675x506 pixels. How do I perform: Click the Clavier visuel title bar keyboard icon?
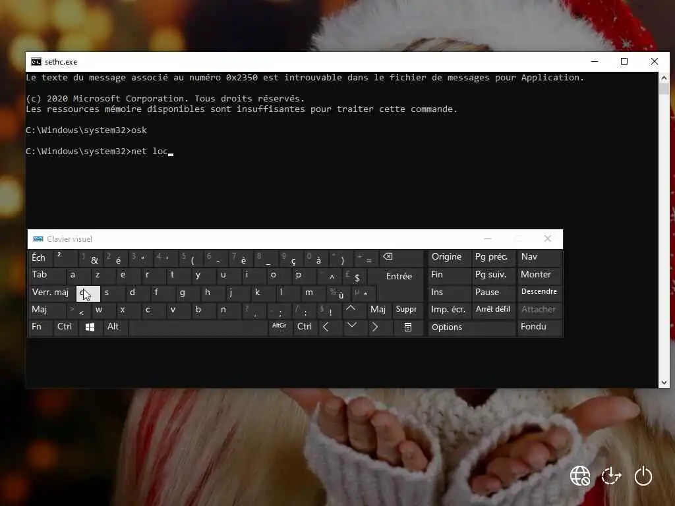[x=38, y=239]
